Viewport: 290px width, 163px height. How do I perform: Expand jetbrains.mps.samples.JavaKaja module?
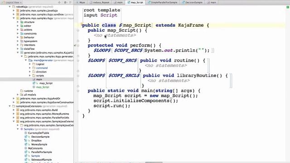(x=14, y=10)
